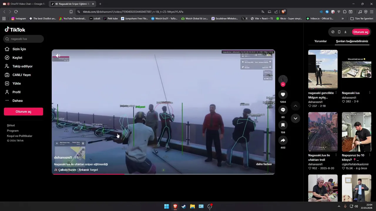This screenshot has height=211, width=376.
Task: Save the video with the bookmark icon
Action: coord(283,125)
